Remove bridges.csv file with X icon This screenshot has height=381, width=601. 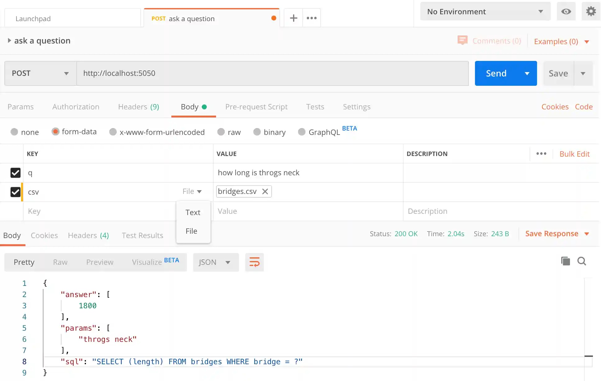click(265, 191)
